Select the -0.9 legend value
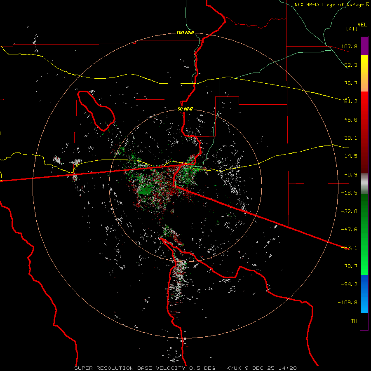The width and height of the screenshot is (371, 371). point(351,175)
